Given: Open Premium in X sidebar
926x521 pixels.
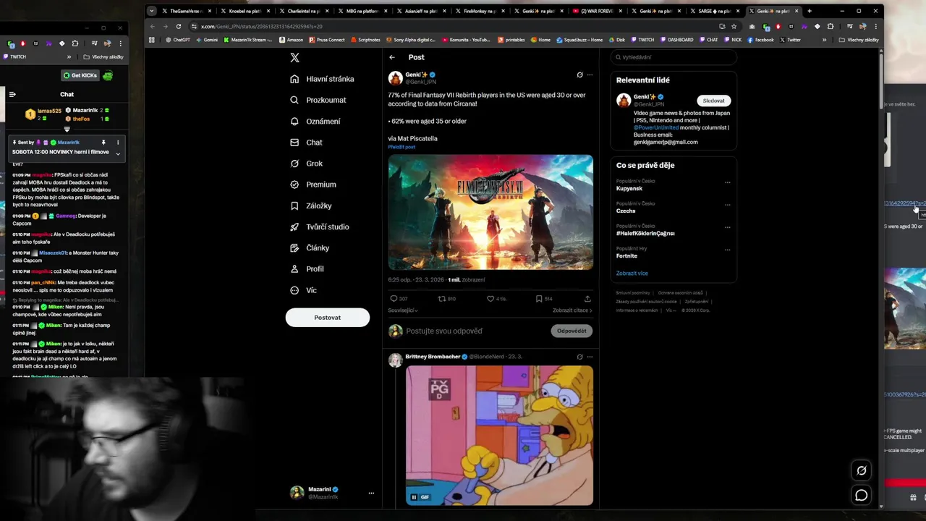Looking at the screenshot, I should (x=313, y=185).
